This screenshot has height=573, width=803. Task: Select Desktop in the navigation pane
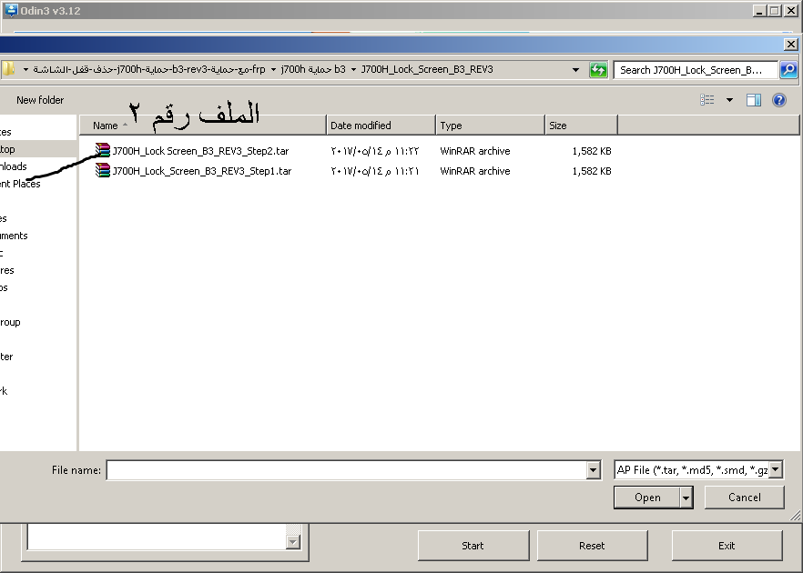[7, 149]
